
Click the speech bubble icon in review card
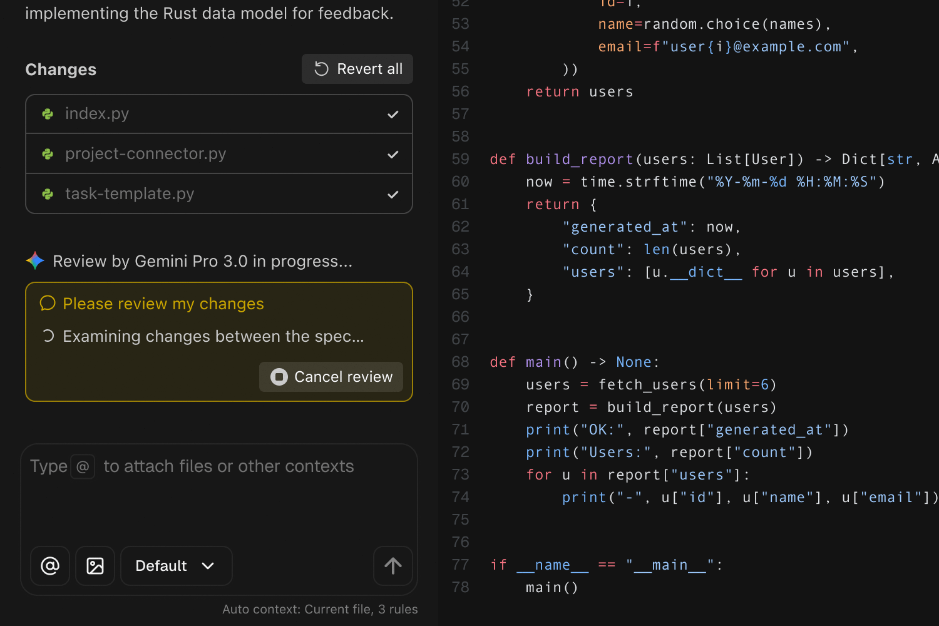click(48, 304)
